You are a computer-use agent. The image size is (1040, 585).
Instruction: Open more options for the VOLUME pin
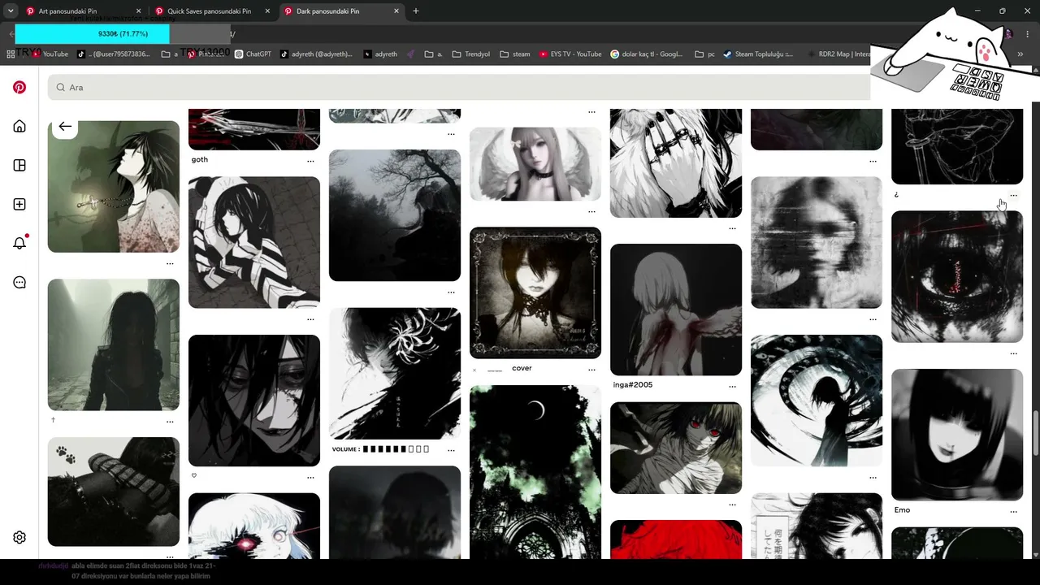451,449
